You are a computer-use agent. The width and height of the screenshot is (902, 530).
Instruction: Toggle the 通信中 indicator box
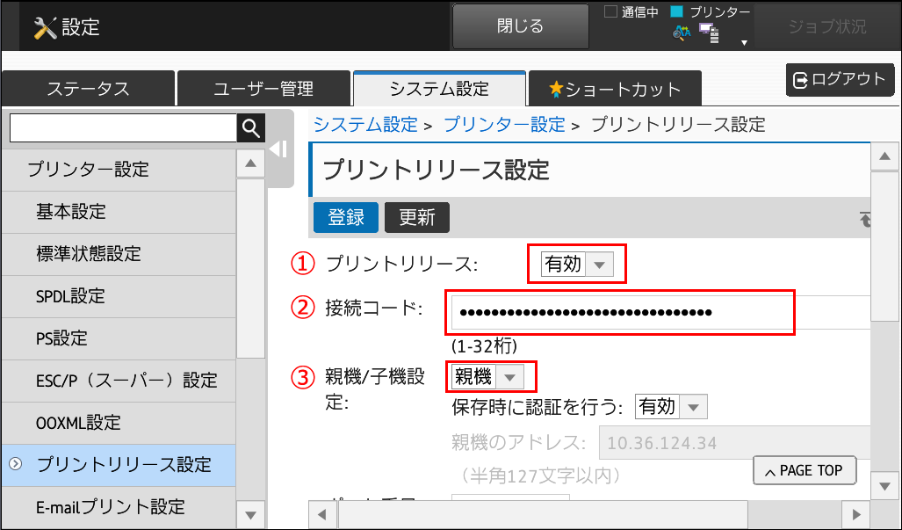[x=610, y=11]
